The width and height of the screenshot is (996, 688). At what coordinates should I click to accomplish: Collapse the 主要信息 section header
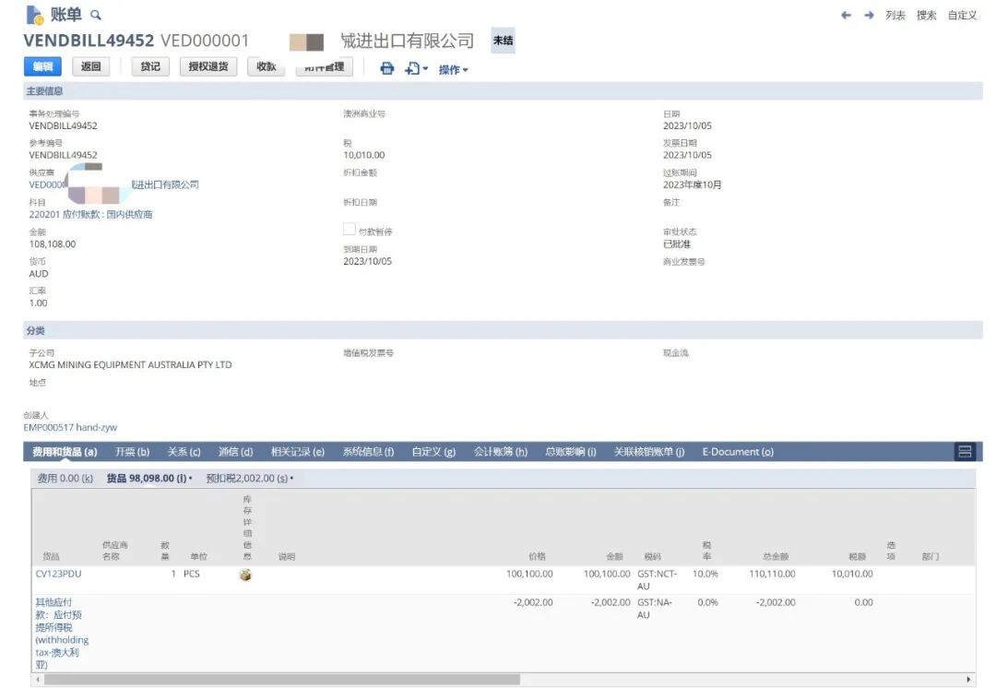point(503,91)
